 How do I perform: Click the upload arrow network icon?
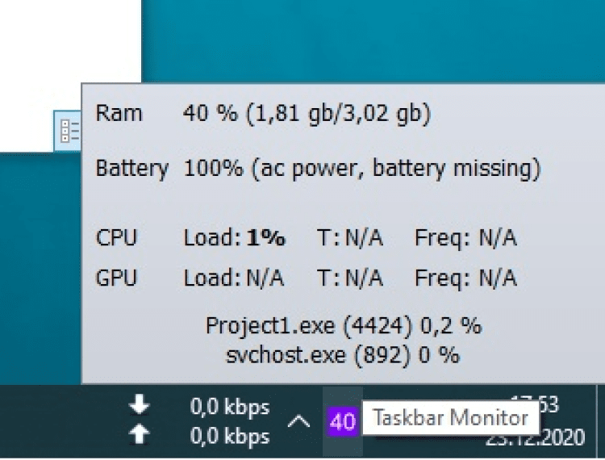[140, 434]
